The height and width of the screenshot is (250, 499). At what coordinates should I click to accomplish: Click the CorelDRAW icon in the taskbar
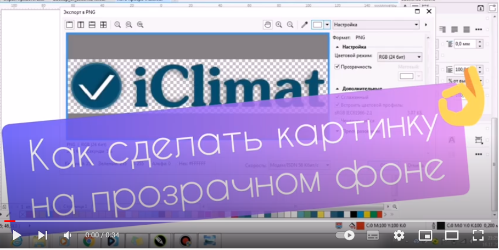[x=160, y=241]
